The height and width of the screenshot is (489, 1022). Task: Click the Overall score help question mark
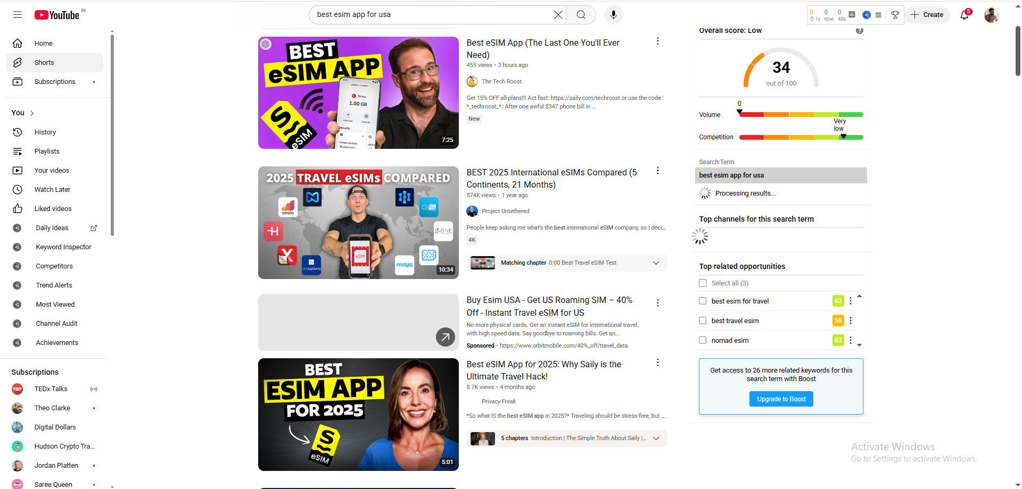pyautogui.click(x=860, y=31)
